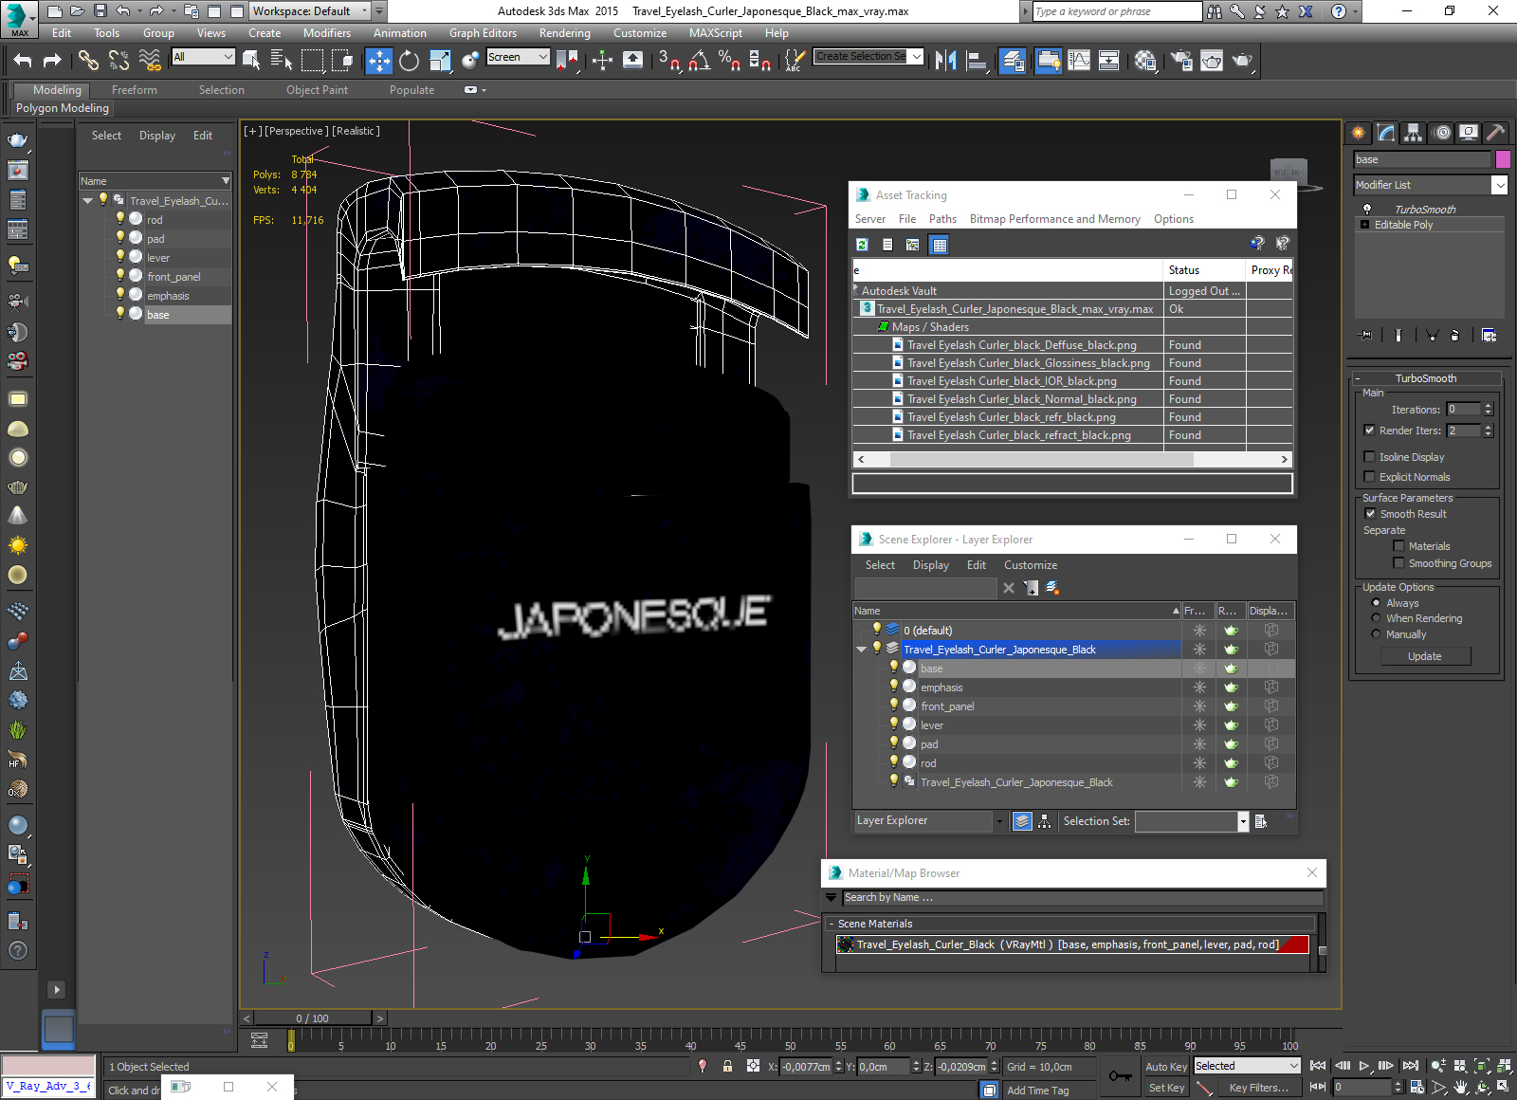Open the Align tool

tap(977, 61)
